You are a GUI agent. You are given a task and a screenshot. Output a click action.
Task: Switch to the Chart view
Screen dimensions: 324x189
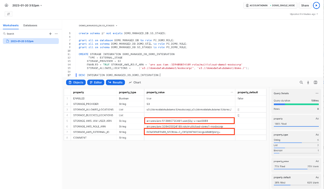[135, 82]
